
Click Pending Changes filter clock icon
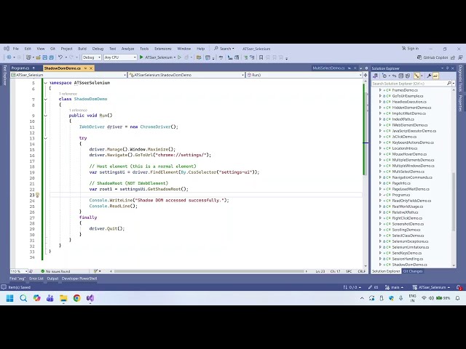tap(384, 76)
